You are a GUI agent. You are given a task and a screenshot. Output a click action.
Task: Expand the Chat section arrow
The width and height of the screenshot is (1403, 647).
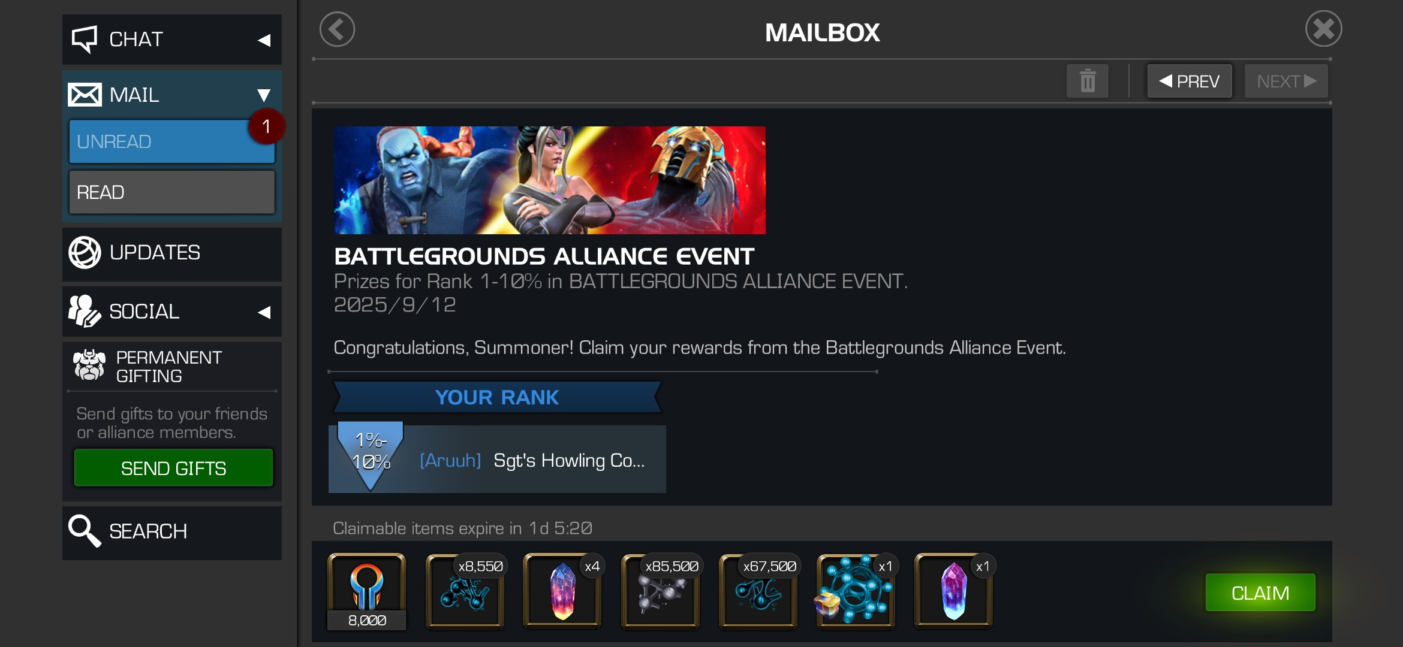(264, 40)
